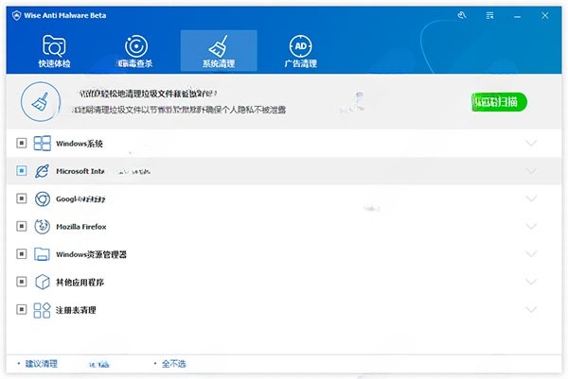
Task: Expand the 其他应用程序 row chevron
Action: [x=531, y=282]
